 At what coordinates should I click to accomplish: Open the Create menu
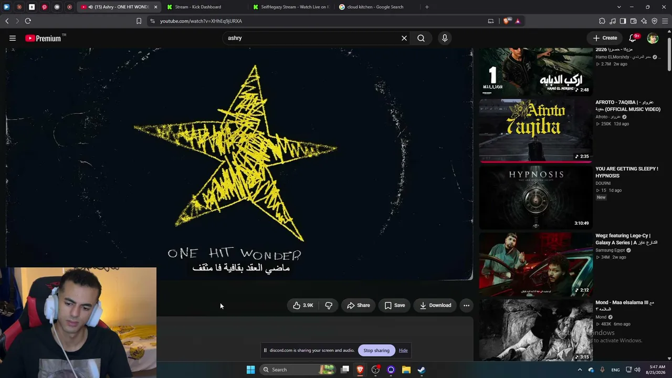pos(605,38)
